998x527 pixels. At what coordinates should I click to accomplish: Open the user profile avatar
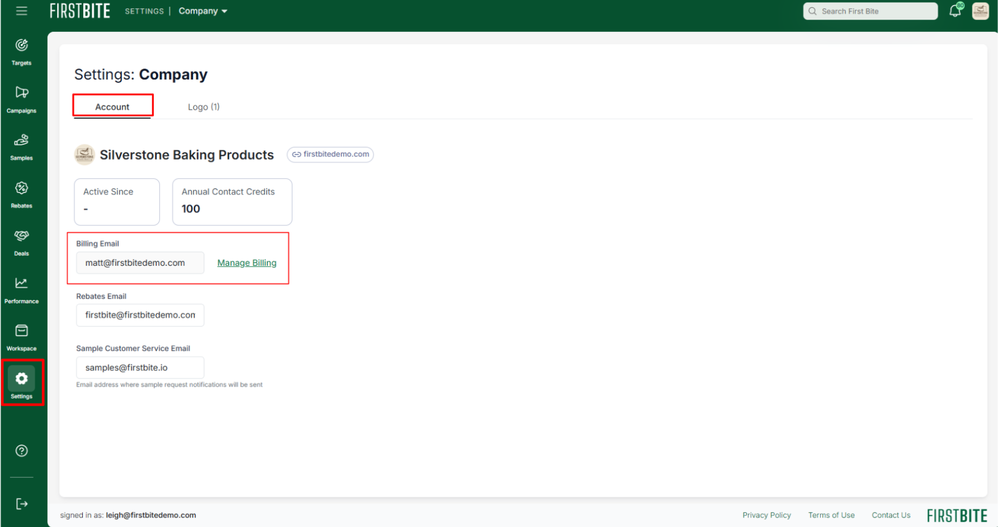pos(980,11)
